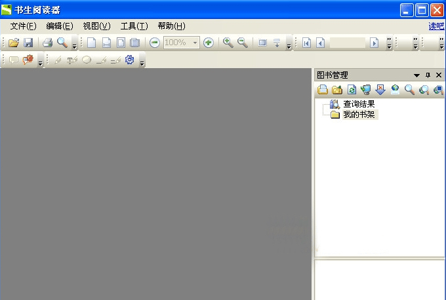This screenshot has height=300, width=446.
Task: Select 查询结果 in the tree
Action: click(359, 104)
